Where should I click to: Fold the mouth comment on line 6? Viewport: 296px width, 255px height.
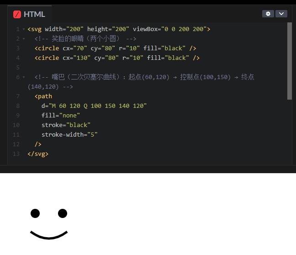[x=24, y=77]
